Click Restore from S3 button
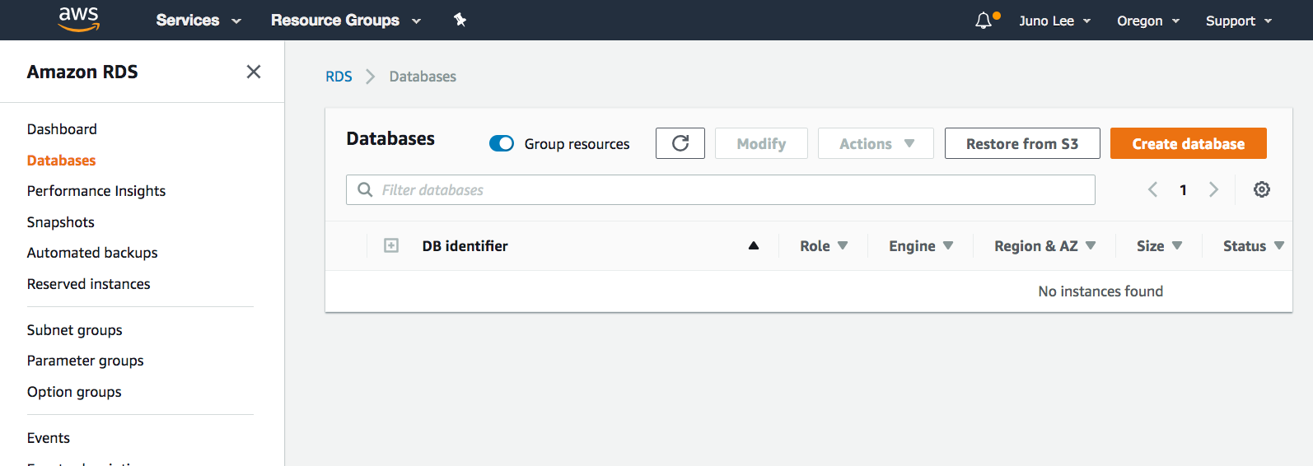The width and height of the screenshot is (1313, 466). click(1022, 143)
